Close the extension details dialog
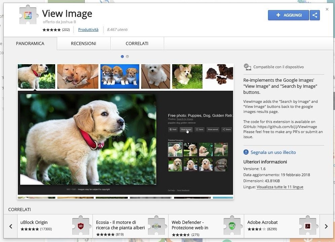This screenshot has width=335, height=242. pos(327,9)
